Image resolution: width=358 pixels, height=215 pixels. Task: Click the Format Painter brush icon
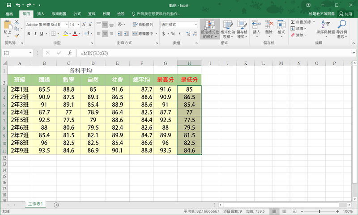coord(17,35)
